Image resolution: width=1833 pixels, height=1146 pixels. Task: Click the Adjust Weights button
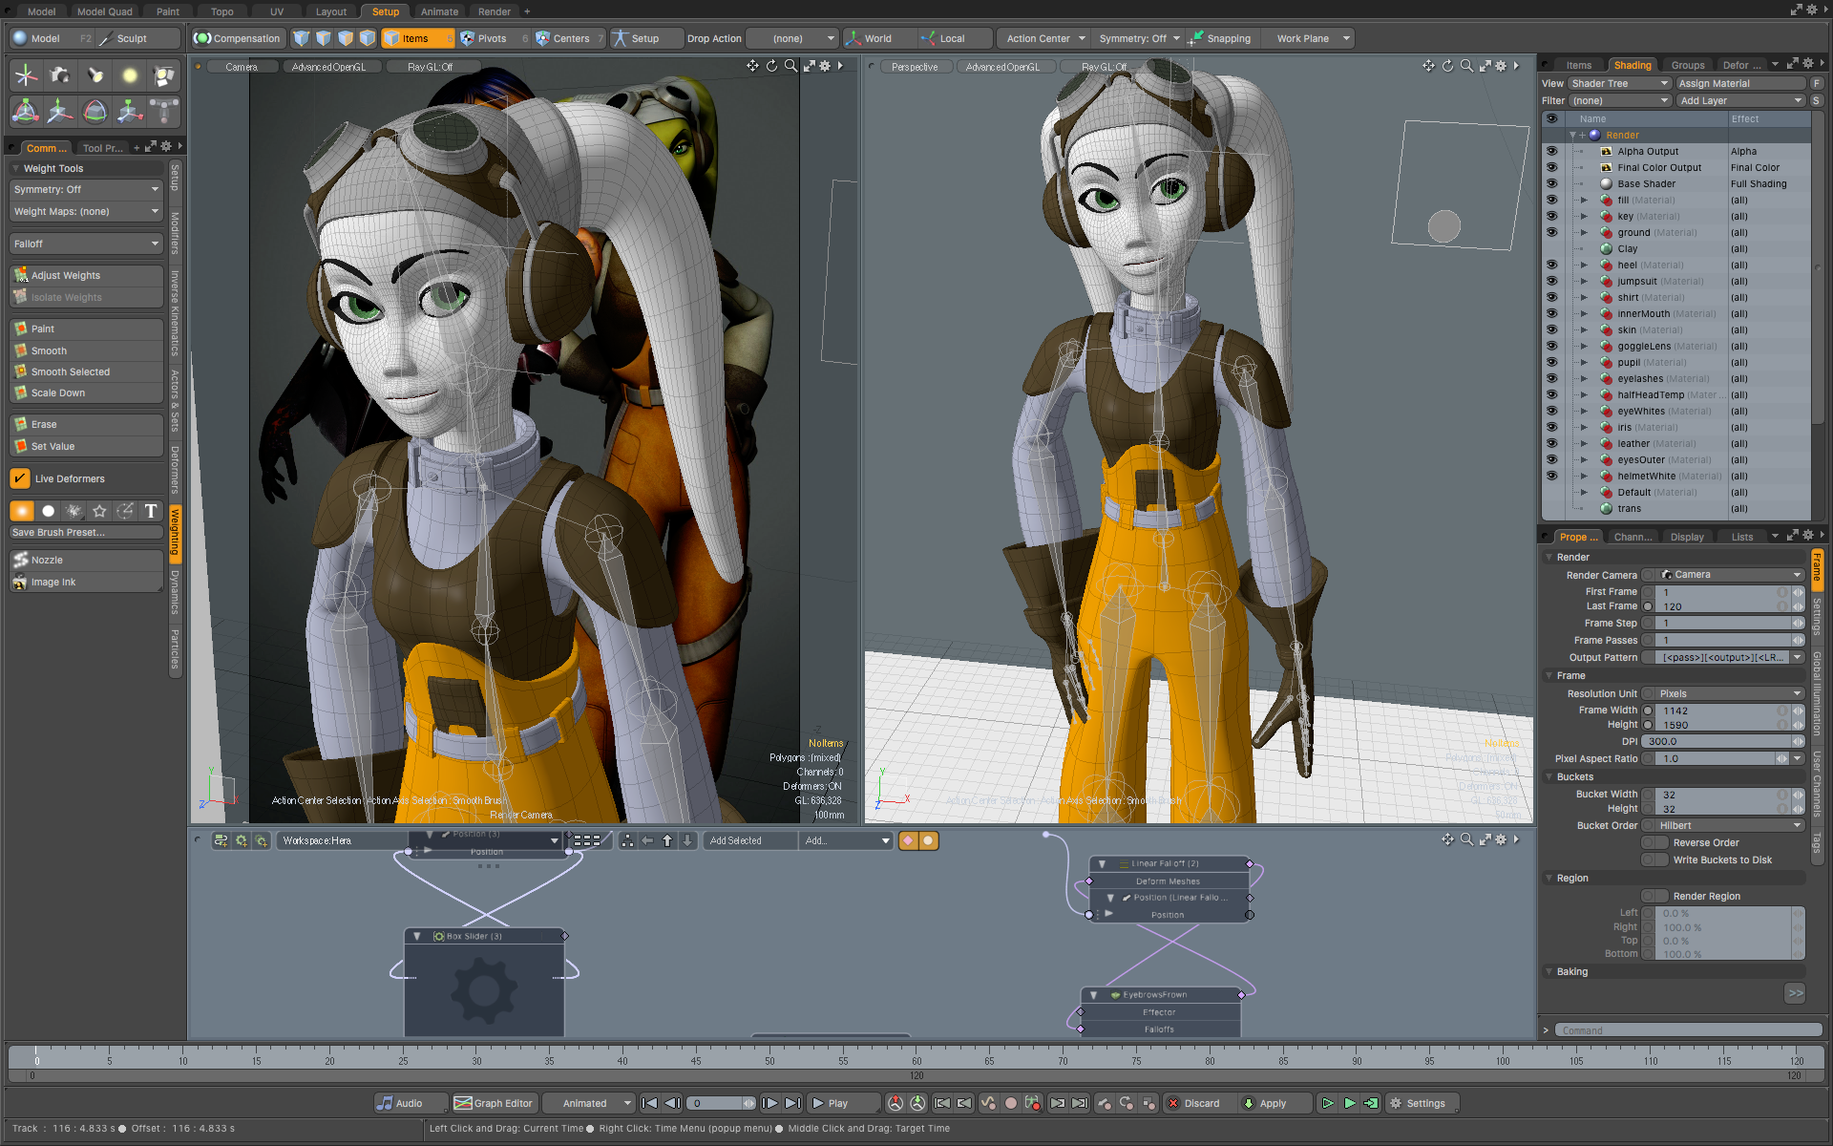(x=86, y=275)
